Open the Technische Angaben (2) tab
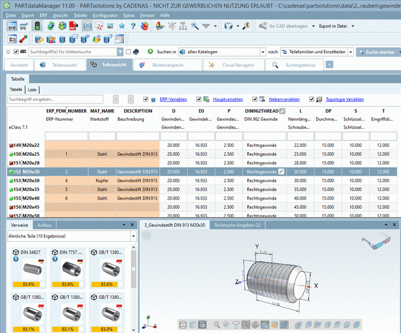Screen dimensions: 401x333 coord(237,225)
